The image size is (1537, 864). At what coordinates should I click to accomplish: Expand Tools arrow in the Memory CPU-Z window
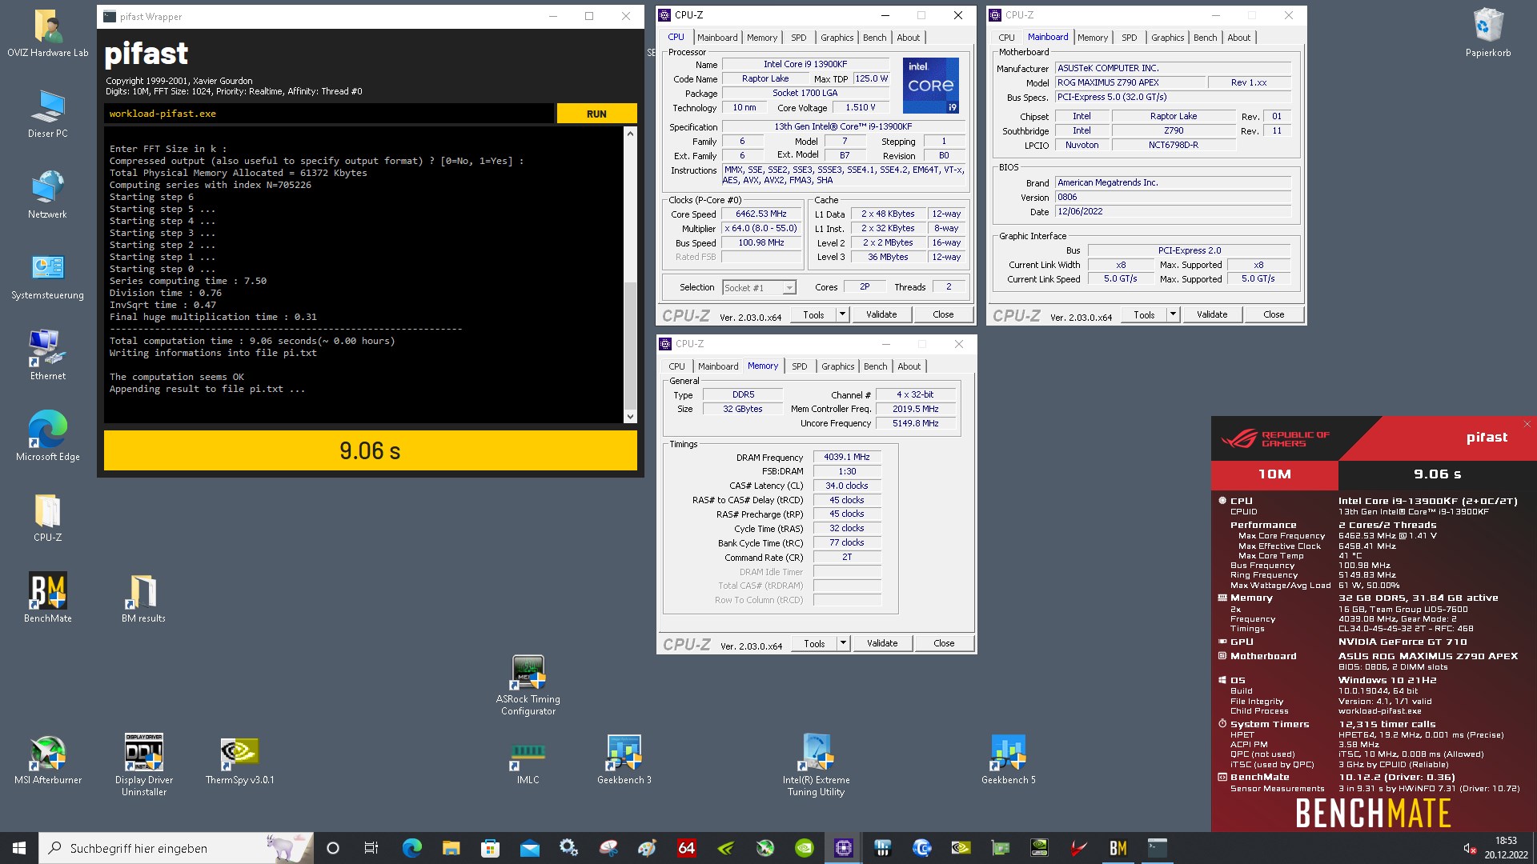[x=843, y=643]
